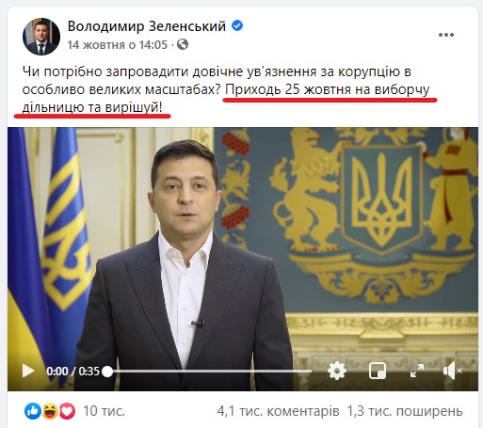Expand video to fullscreen
This screenshot has width=483, height=428.
click(417, 371)
